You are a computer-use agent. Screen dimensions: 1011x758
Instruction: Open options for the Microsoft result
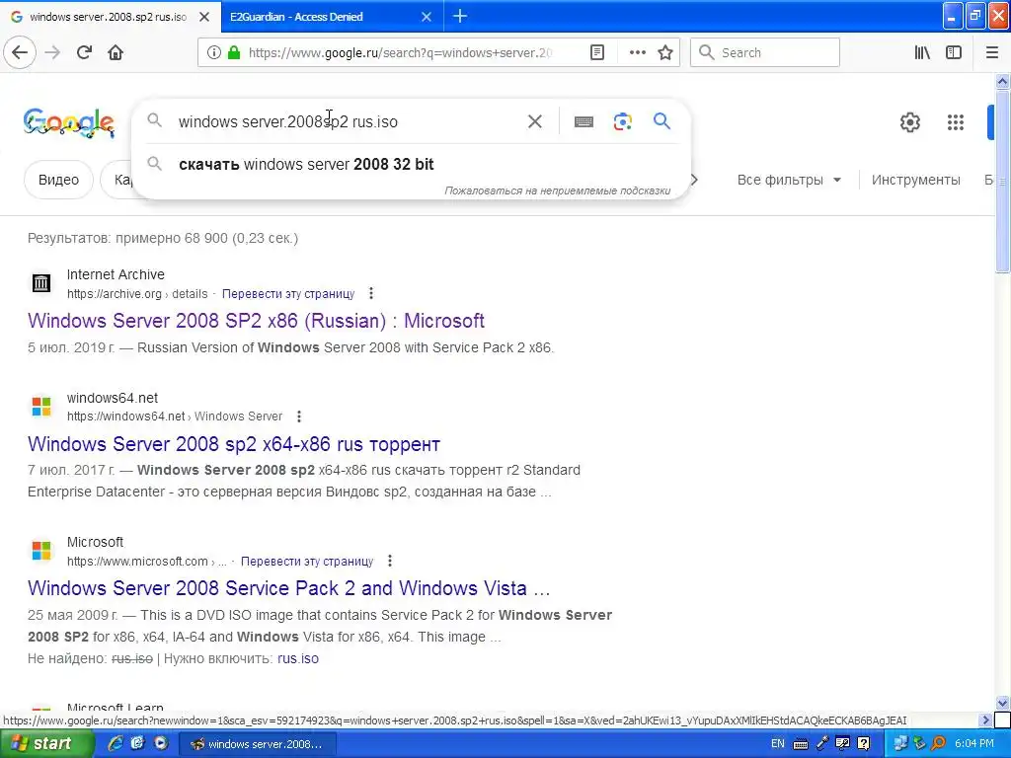click(389, 561)
